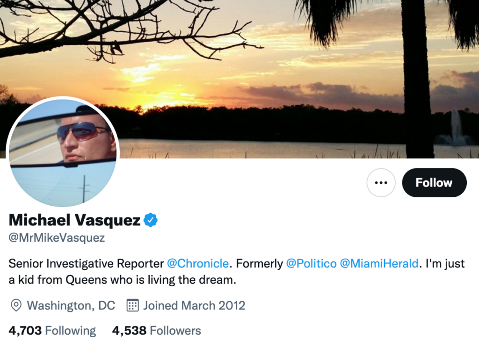Click the fountain in the banner photo
The width and height of the screenshot is (479, 346).
tap(453, 129)
